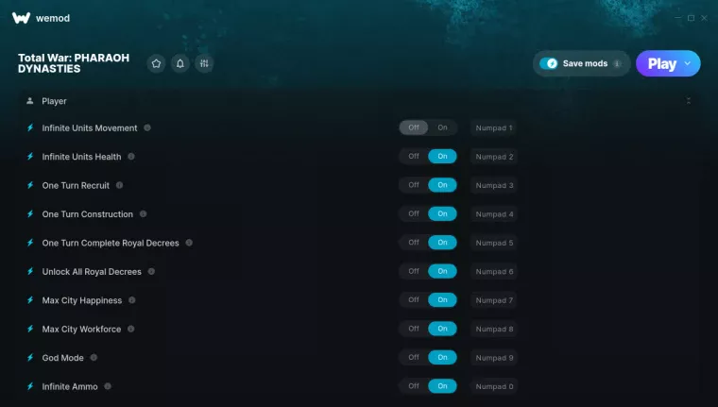718x407 pixels.
Task: Click the WeMod logo icon
Action: coord(21,18)
